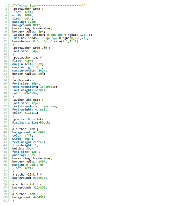170x205 pixels.
Task: Click line number 61 in the gutter
Action: click(5, 200)
